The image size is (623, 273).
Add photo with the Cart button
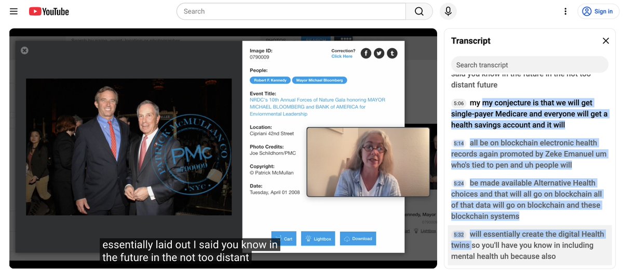[x=284, y=239]
